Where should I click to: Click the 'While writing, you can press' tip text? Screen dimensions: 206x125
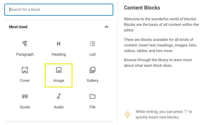tap(164, 114)
